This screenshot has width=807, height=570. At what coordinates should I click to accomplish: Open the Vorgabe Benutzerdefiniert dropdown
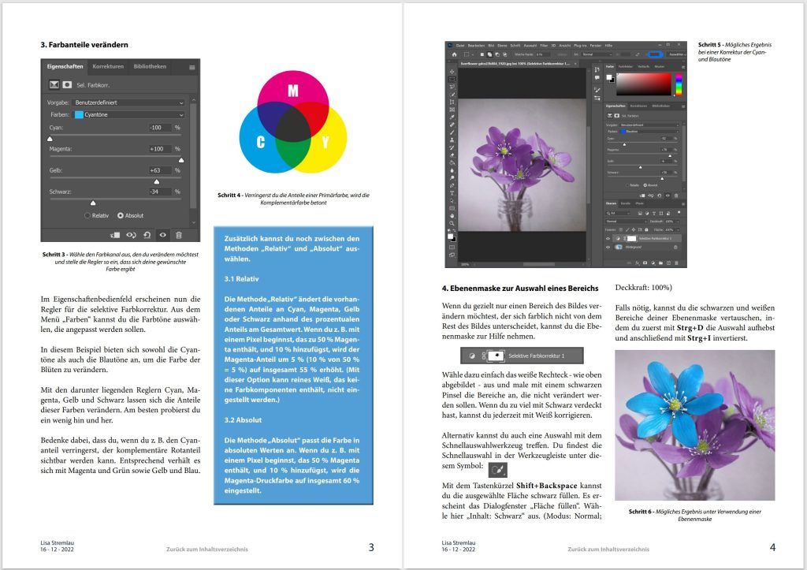point(129,102)
